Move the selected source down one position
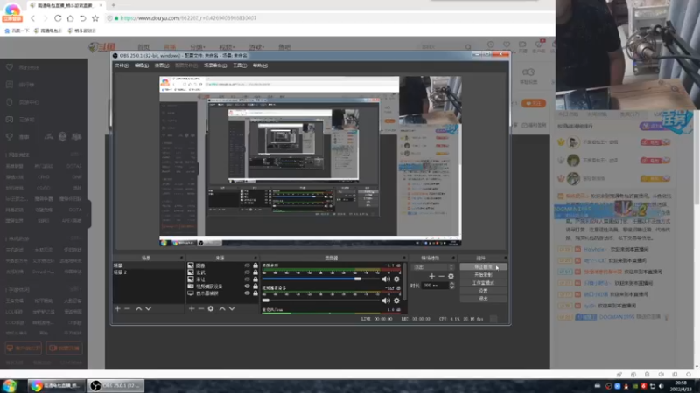The width and height of the screenshot is (700, 393). coord(232,308)
